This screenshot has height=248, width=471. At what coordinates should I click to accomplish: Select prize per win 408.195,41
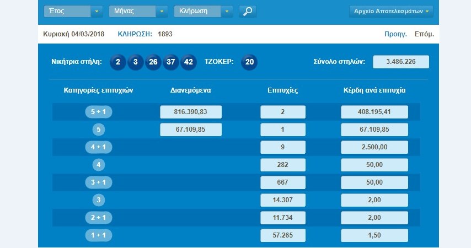click(374, 112)
